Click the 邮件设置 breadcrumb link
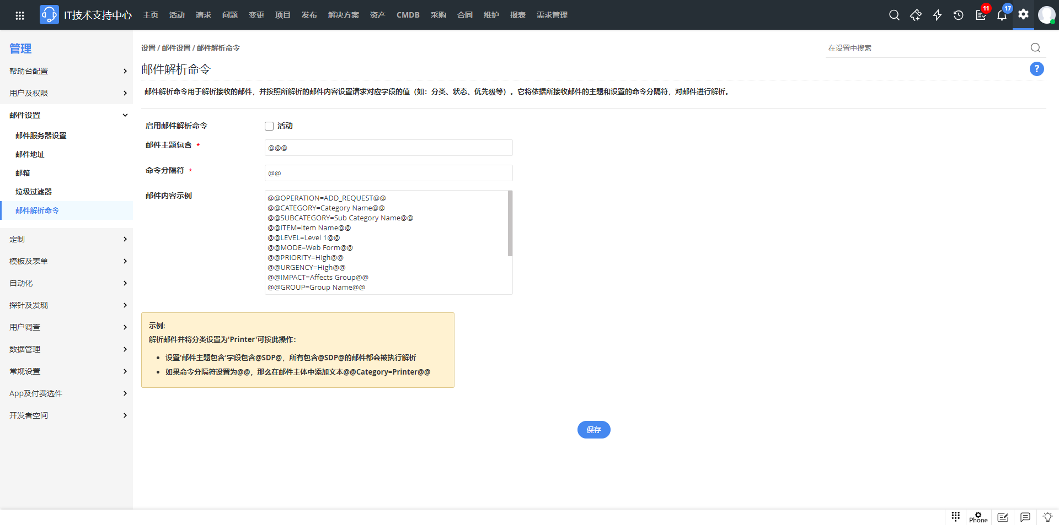Screen dimensions: 1059x525 pos(176,48)
